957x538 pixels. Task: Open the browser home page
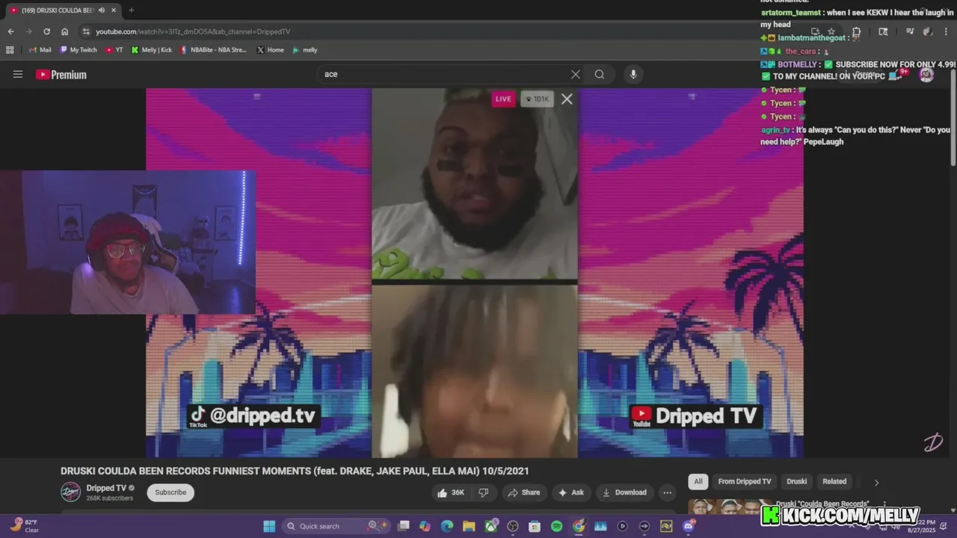[65, 31]
